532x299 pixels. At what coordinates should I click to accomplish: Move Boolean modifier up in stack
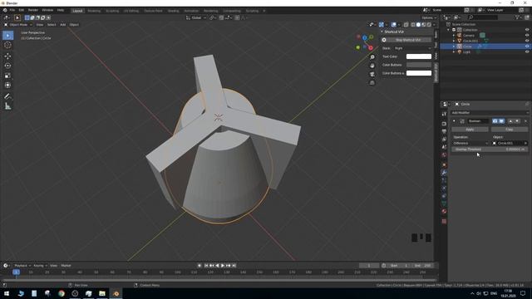[x=510, y=121]
